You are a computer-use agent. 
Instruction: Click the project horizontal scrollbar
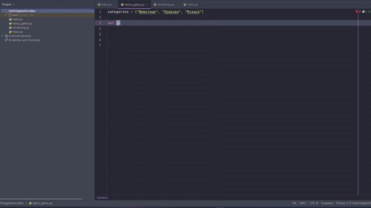tap(41, 199)
